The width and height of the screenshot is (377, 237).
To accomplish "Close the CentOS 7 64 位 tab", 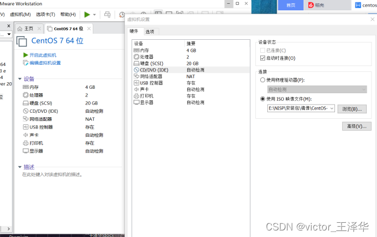I will tap(89, 28).
